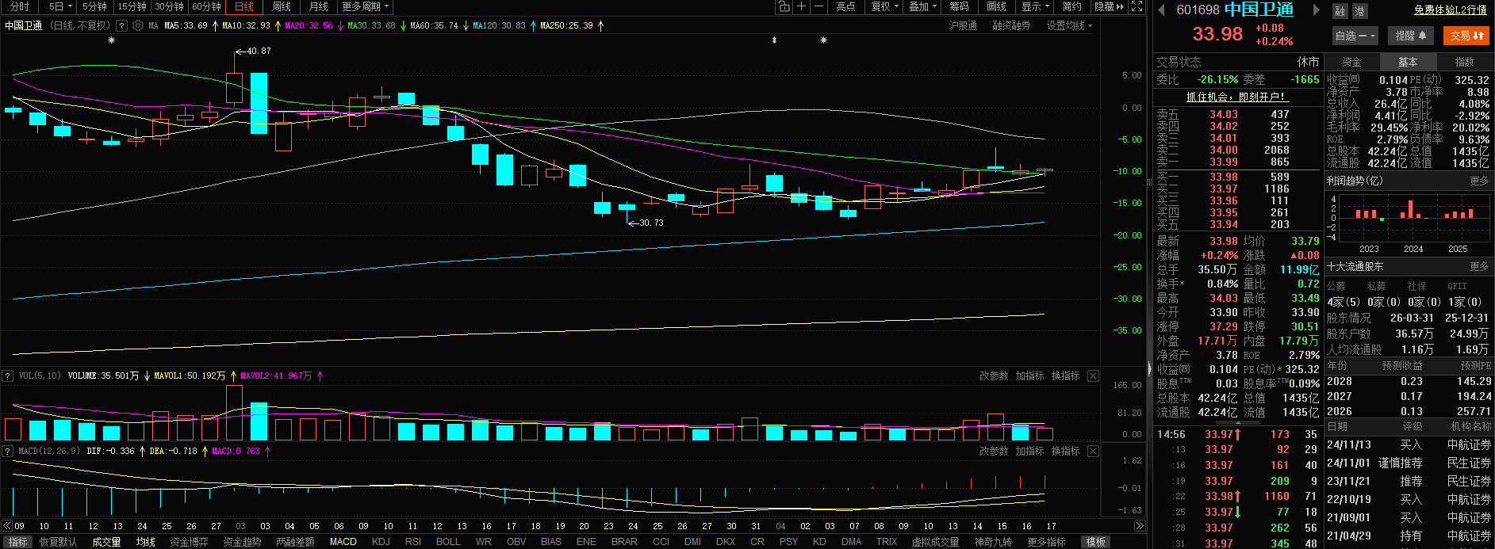Click 更多 beside 利润趋势(亿)
This screenshot has width=1495, height=549.
[x=1479, y=181]
